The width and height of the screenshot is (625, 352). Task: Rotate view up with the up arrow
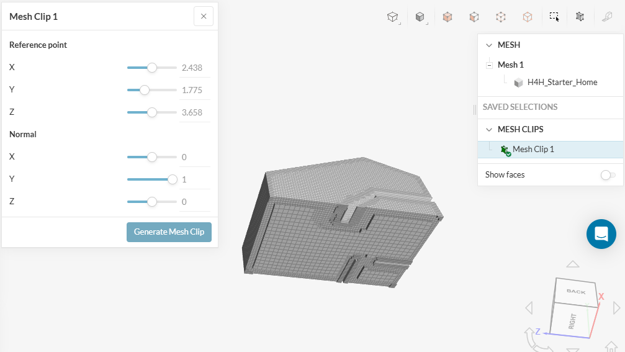coord(573,264)
